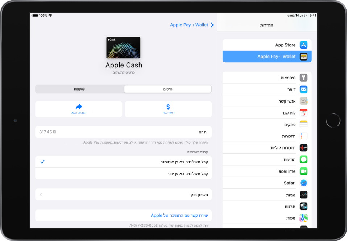
Task: Open the FaceTime camera icon
Action: 303,171
